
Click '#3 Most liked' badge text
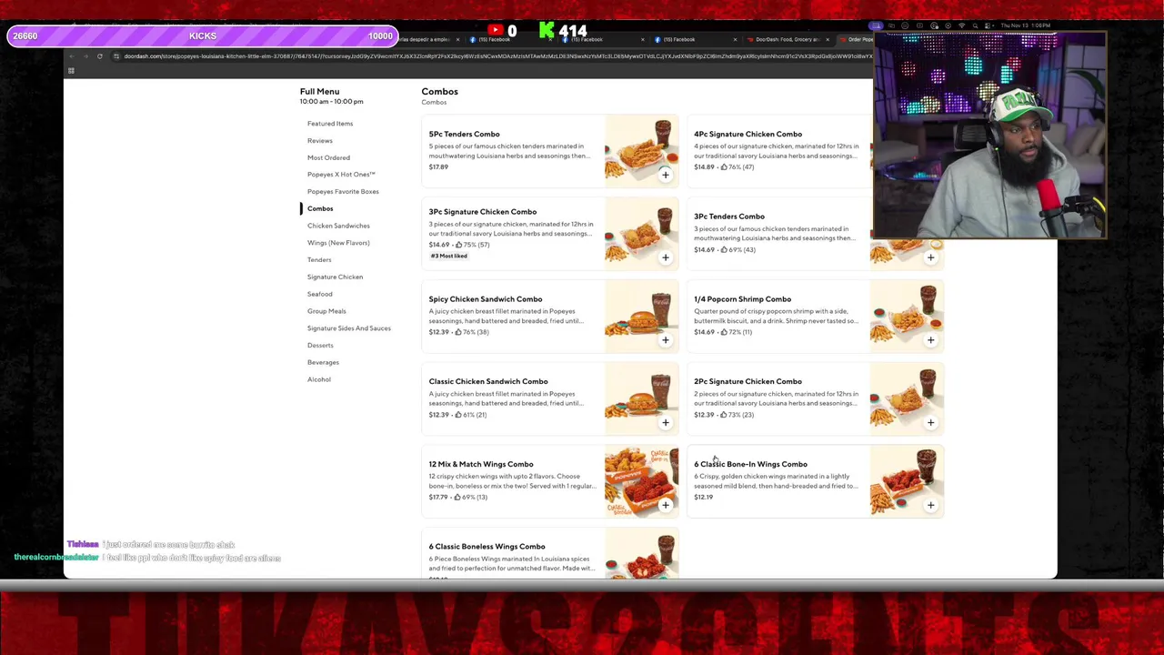[x=448, y=257]
